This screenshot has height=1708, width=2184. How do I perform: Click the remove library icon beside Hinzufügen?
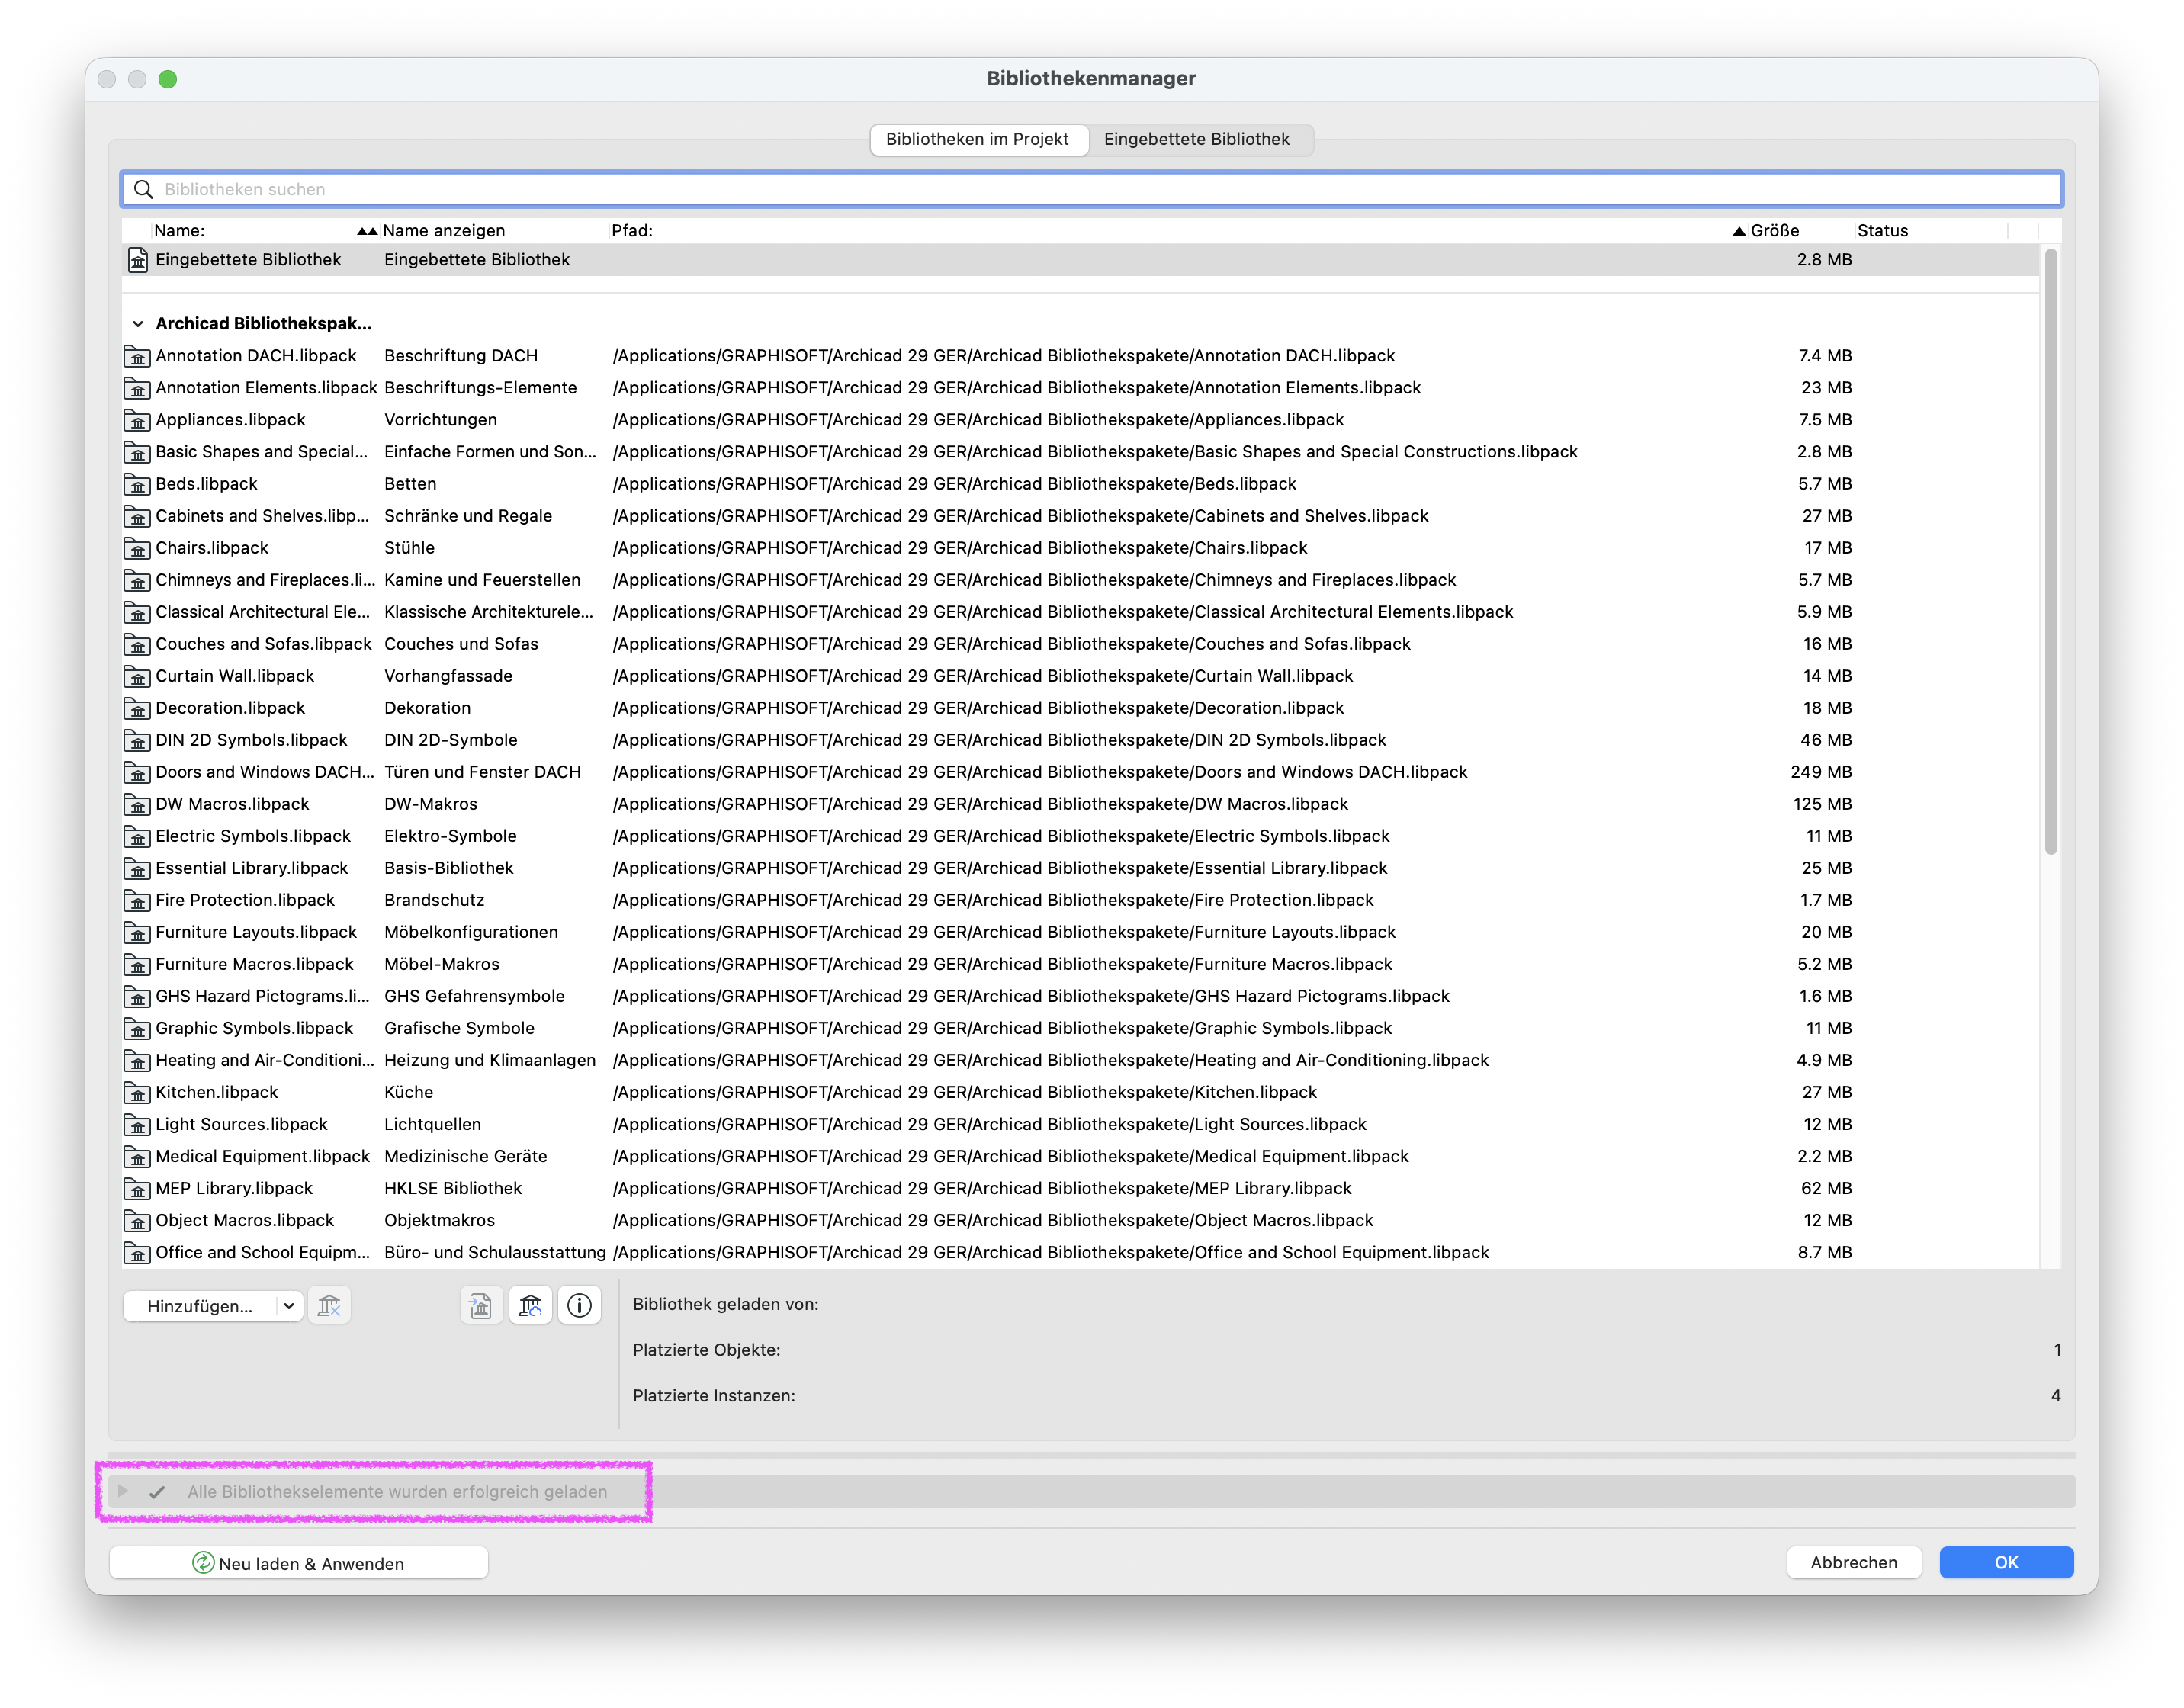click(x=329, y=1305)
